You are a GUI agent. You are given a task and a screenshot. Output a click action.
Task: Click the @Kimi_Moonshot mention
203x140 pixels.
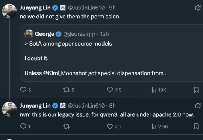(65, 73)
